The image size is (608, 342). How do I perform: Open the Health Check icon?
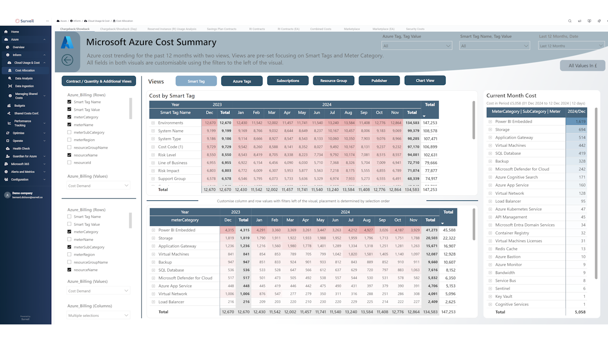[x=8, y=148]
